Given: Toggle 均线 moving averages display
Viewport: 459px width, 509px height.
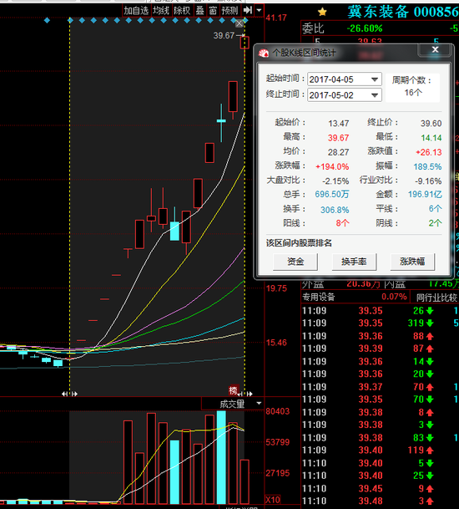Looking at the screenshot, I should tap(161, 10).
